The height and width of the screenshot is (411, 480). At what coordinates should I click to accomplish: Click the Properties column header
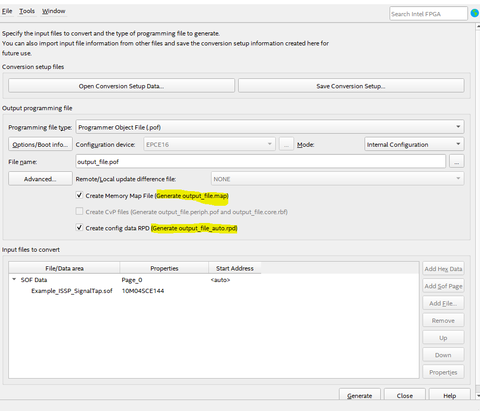(x=164, y=268)
